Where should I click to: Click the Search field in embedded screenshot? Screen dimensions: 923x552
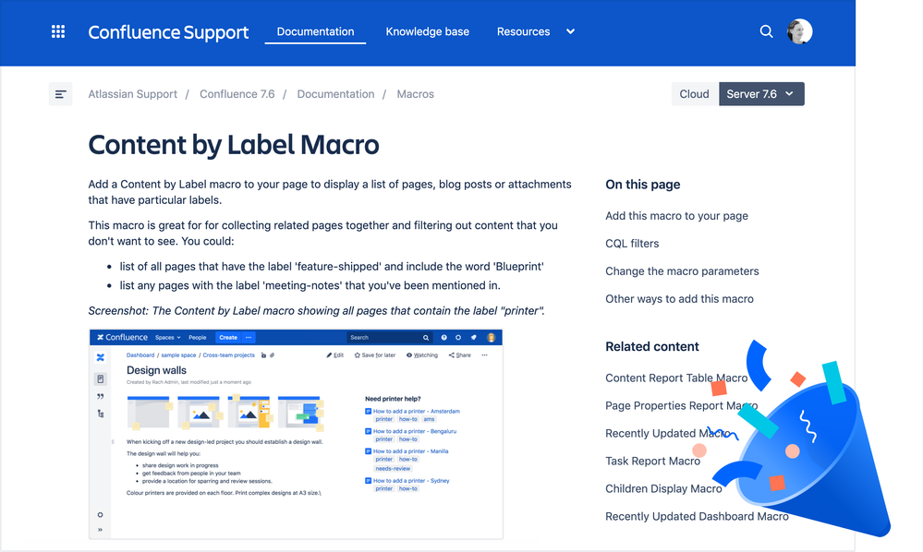click(389, 338)
